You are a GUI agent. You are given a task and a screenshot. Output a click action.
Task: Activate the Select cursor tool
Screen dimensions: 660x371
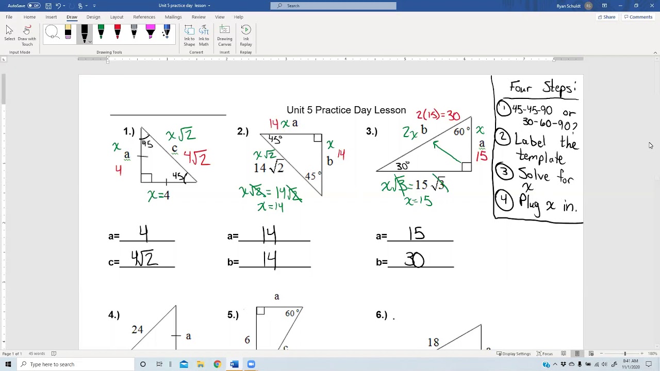9,33
